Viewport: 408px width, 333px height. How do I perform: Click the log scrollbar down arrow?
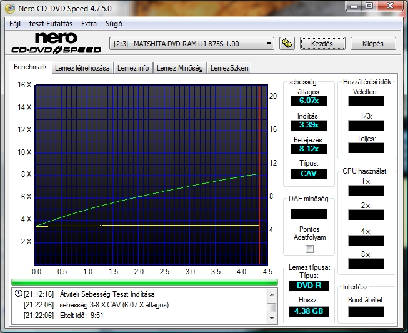272,318
